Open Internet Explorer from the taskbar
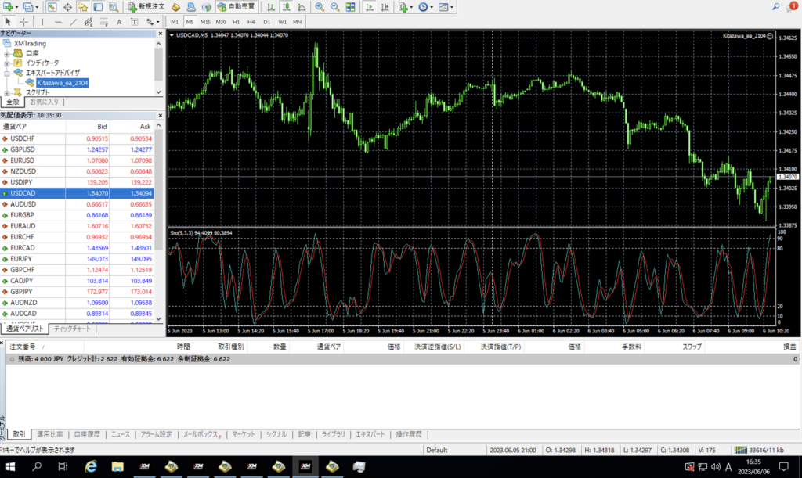 pos(90,467)
